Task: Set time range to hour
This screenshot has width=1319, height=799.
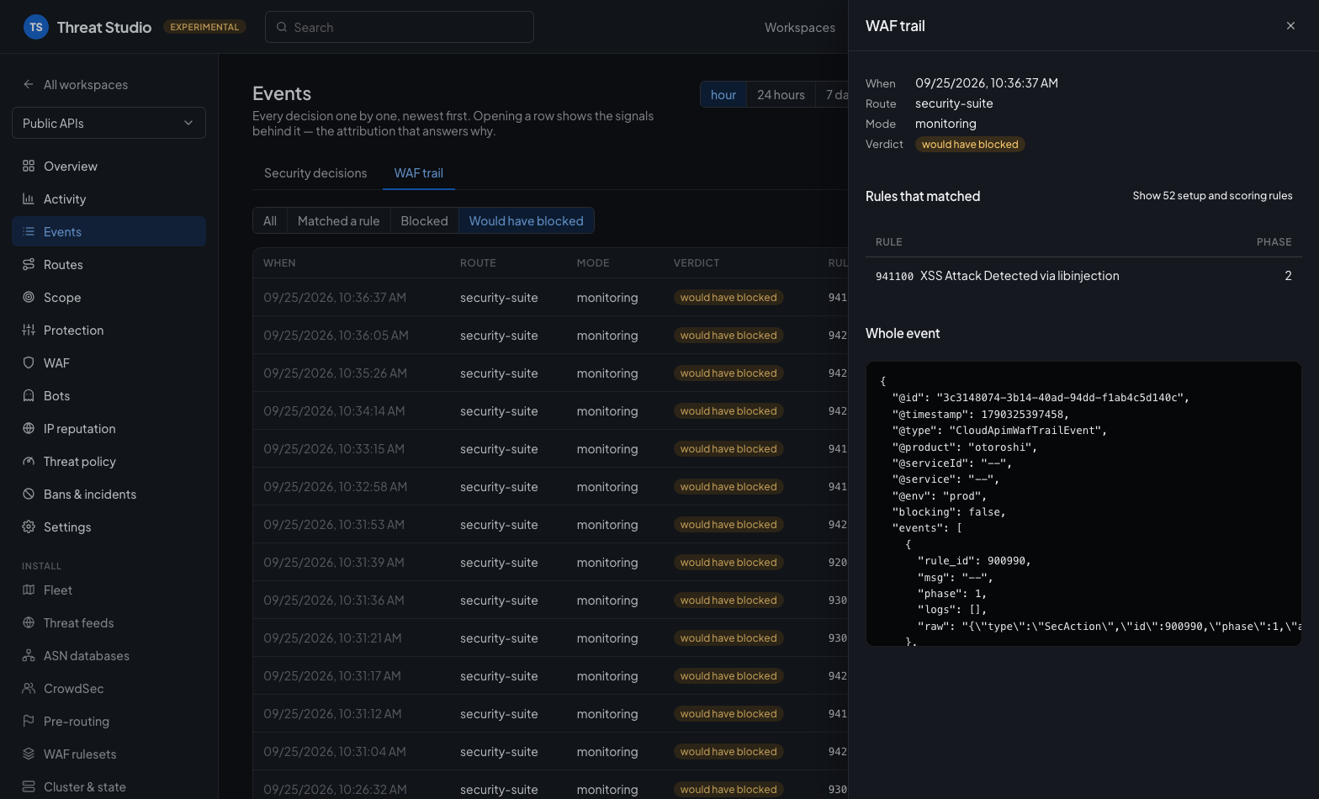Action: click(x=723, y=94)
